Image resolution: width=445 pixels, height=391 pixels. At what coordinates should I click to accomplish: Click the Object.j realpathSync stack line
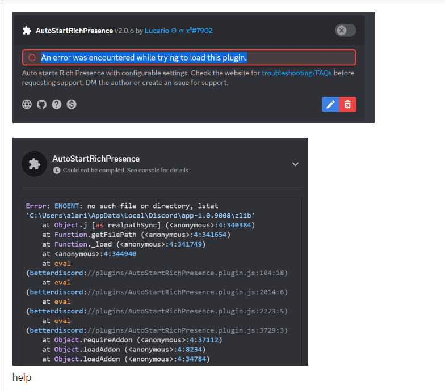[149, 225]
